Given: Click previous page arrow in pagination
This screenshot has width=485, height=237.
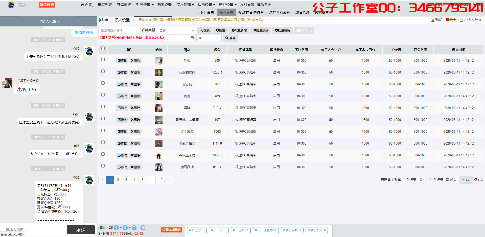Looking at the screenshot, I should tap(102, 180).
